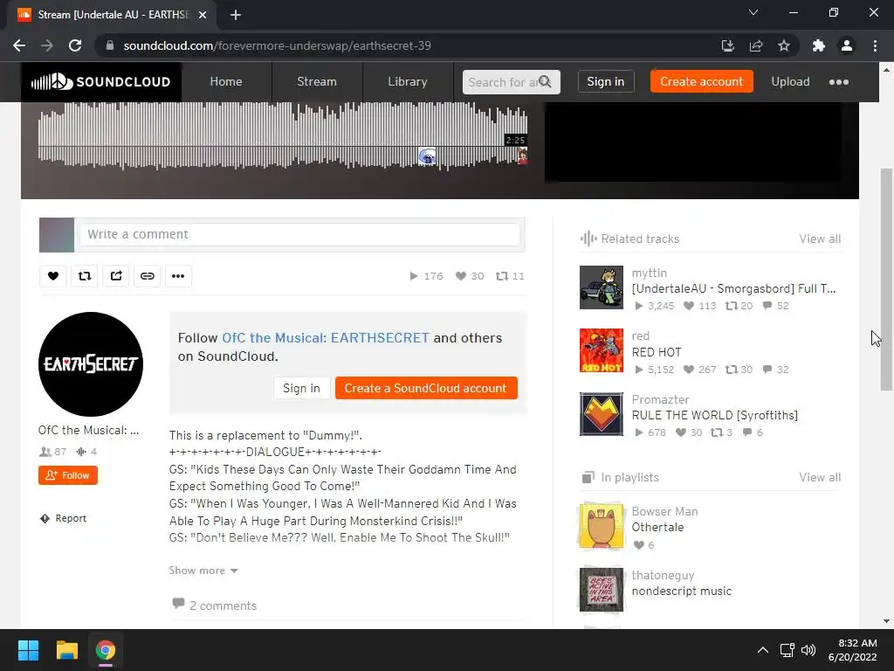This screenshot has width=894, height=671.
Task: Open the RED HOT track thumbnail
Action: coord(602,350)
